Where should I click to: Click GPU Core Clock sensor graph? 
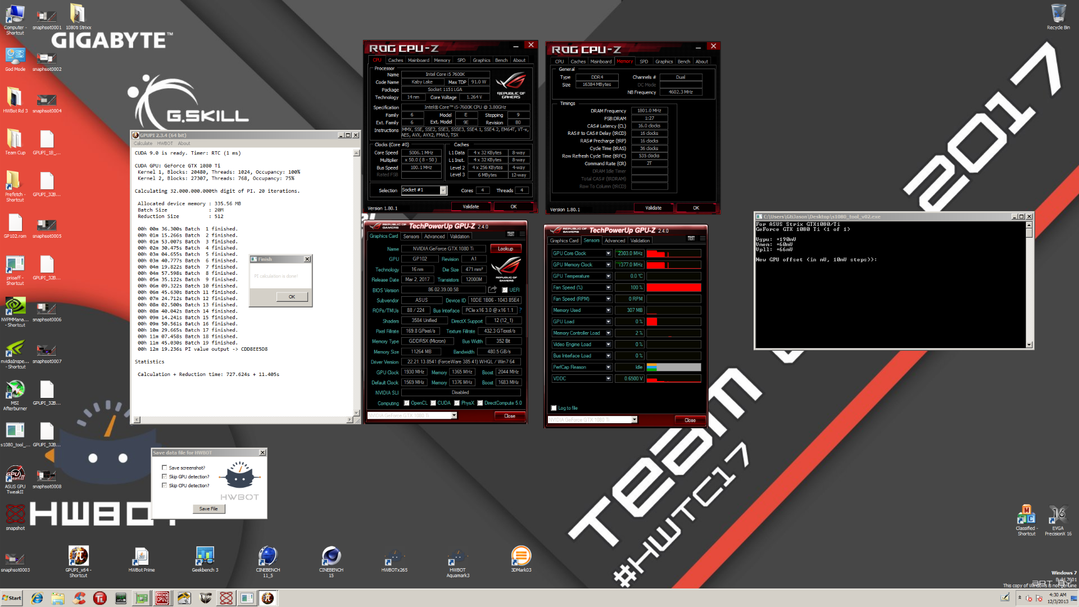[673, 253]
